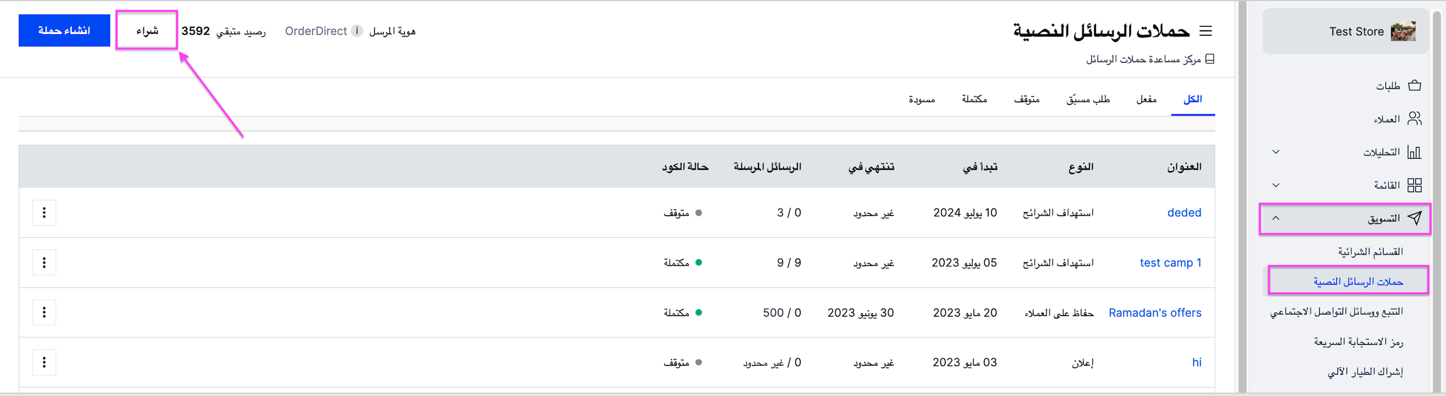Click the orders basket icon in sidebar
This screenshot has width=1446, height=396.
coord(1415,86)
